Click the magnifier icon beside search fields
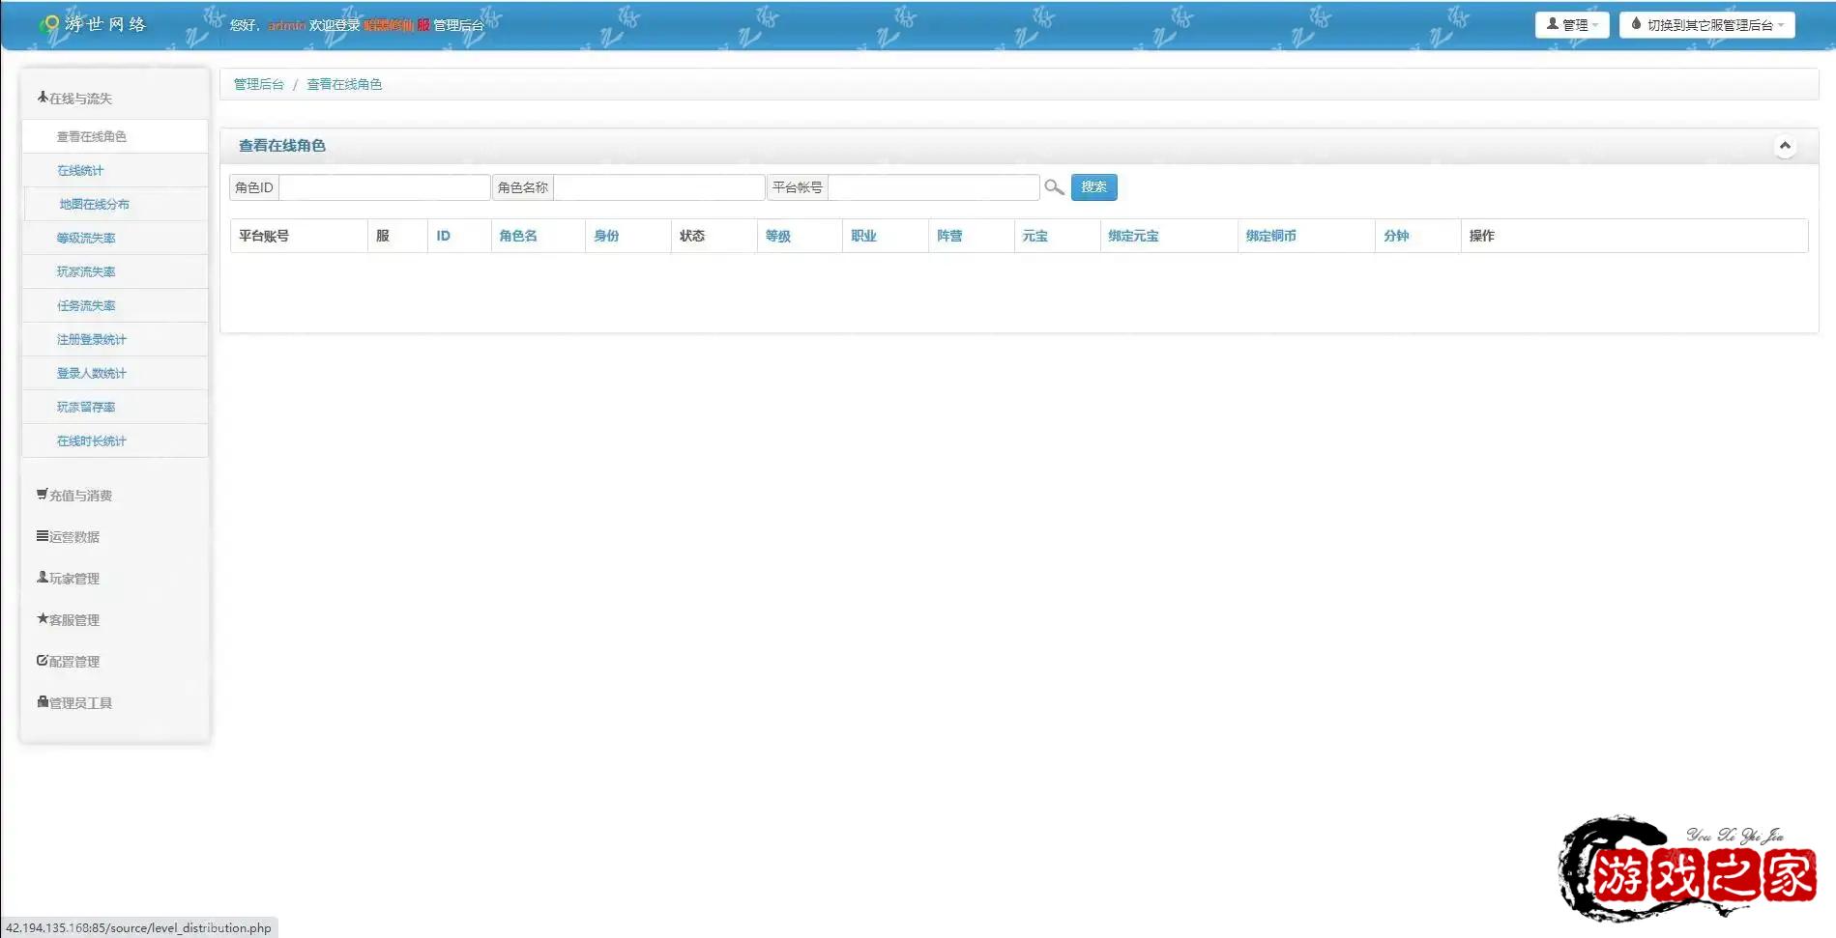The image size is (1836, 938). tap(1054, 187)
